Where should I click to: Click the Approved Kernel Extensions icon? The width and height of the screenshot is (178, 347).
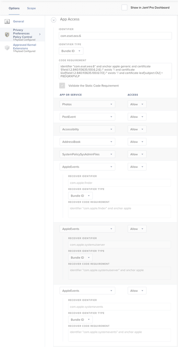click(x=7, y=48)
